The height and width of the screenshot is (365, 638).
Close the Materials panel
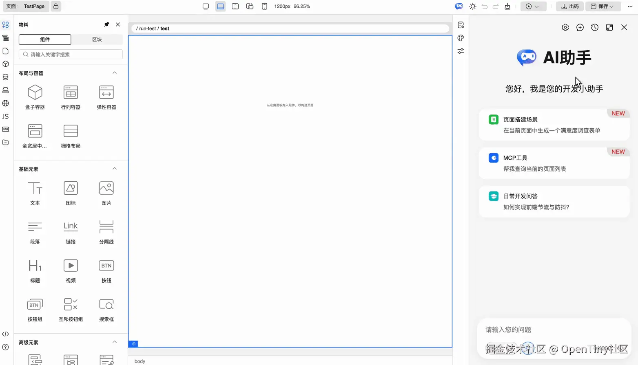point(118,24)
